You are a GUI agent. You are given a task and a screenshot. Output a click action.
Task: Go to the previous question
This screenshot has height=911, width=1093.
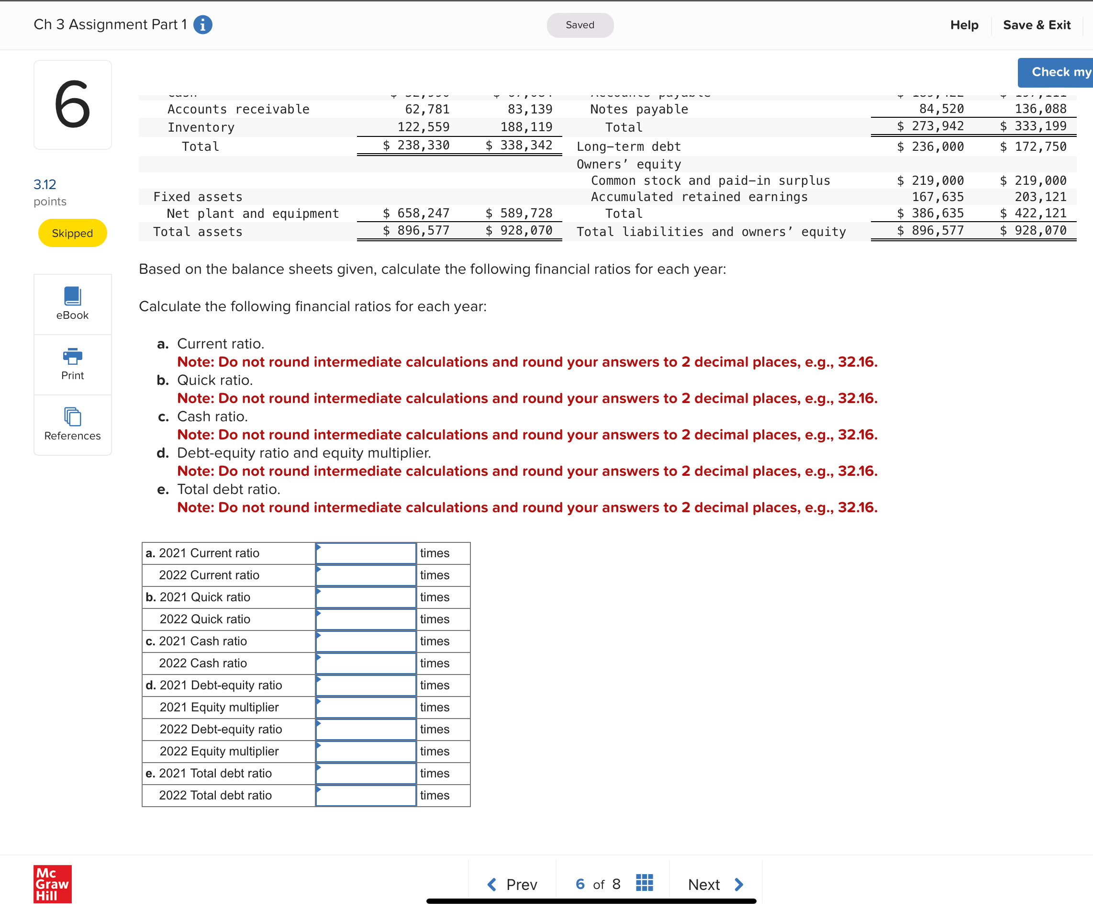(512, 884)
